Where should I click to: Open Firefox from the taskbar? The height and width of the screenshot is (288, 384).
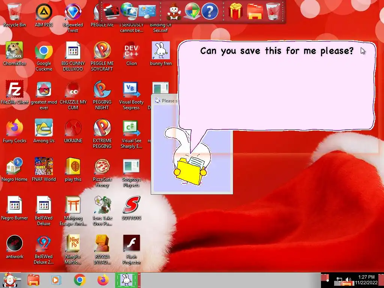tap(103, 280)
